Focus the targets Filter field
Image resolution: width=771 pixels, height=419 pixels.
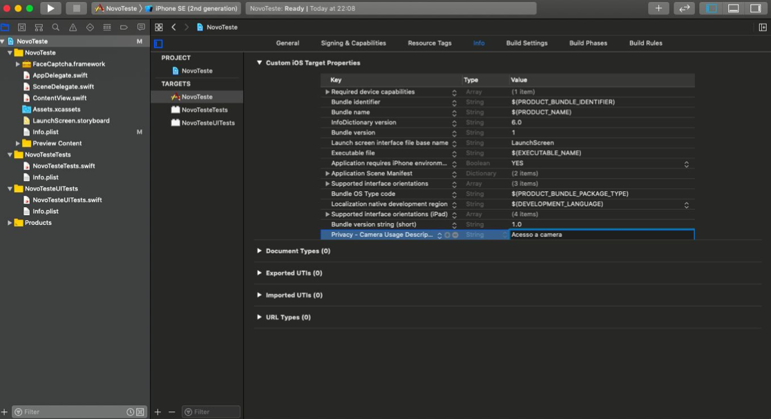[211, 411]
